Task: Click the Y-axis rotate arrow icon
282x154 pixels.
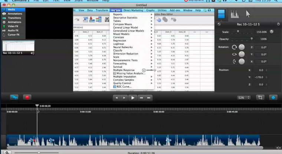Action: point(234,54)
